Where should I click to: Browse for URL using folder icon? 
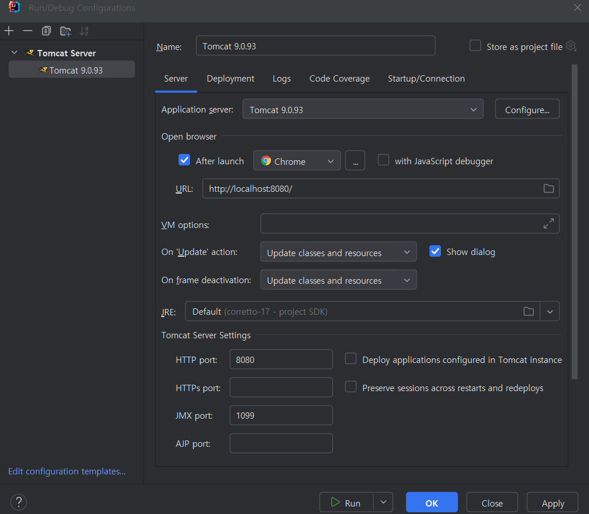548,188
